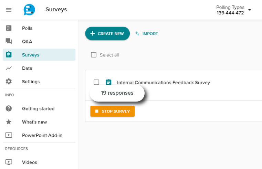Open Internal Communications Feedback Survey title

(x=163, y=83)
